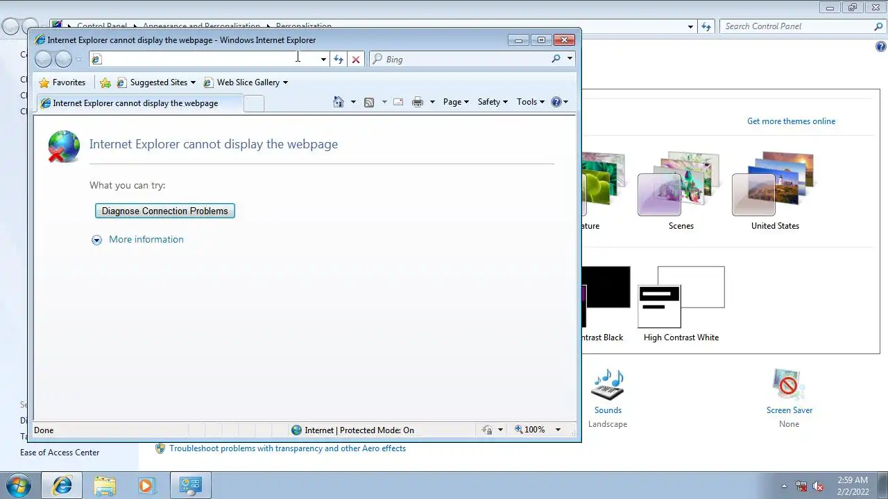This screenshot has height=499, width=888.
Task: Click the Windows Start orb
Action: [x=19, y=485]
